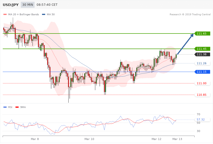Click the RSI 50 level label
Screen dimensions: 213x144
click(198, 123)
